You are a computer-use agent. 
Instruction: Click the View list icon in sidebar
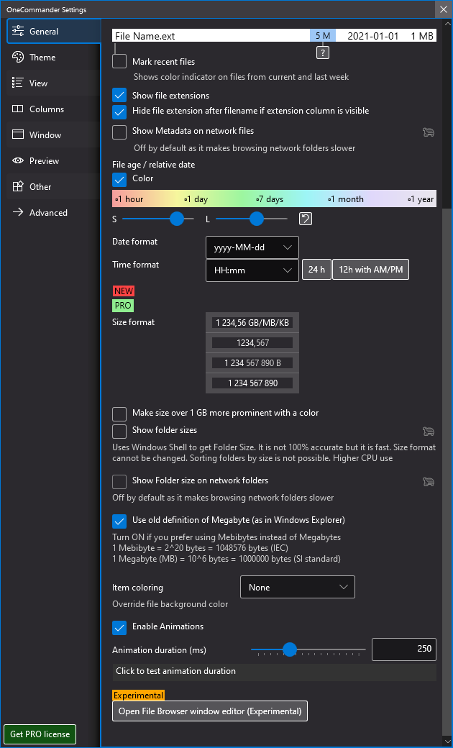(17, 83)
